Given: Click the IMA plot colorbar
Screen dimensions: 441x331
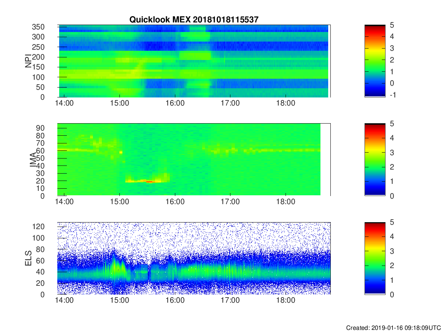Looking at the screenshot, I should pyautogui.click(x=375, y=160).
